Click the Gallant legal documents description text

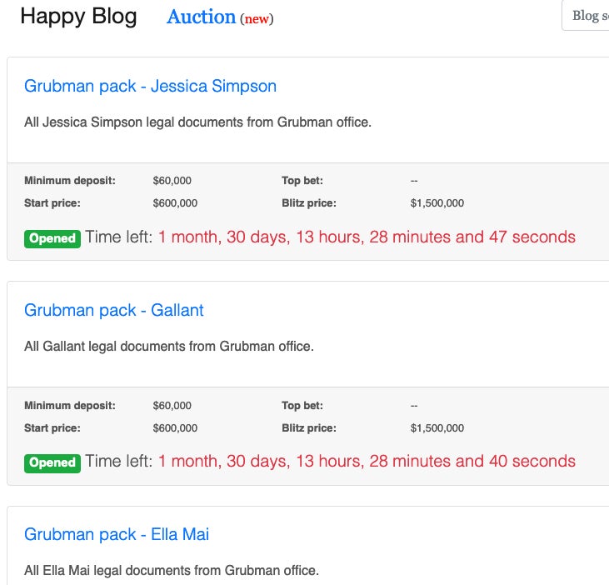[169, 347]
